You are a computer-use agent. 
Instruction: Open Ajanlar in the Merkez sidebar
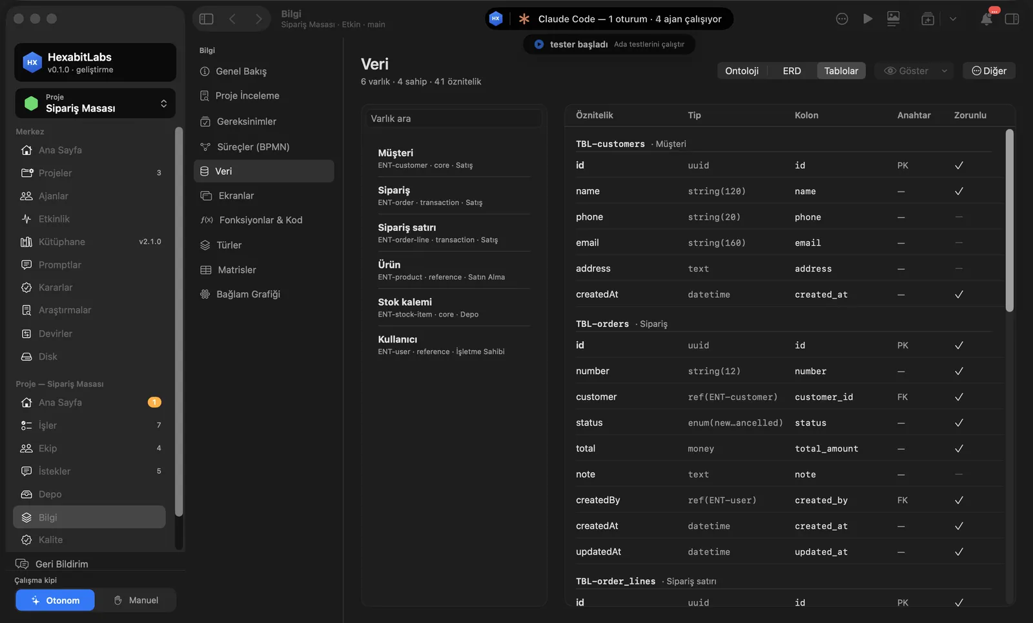pos(89,196)
